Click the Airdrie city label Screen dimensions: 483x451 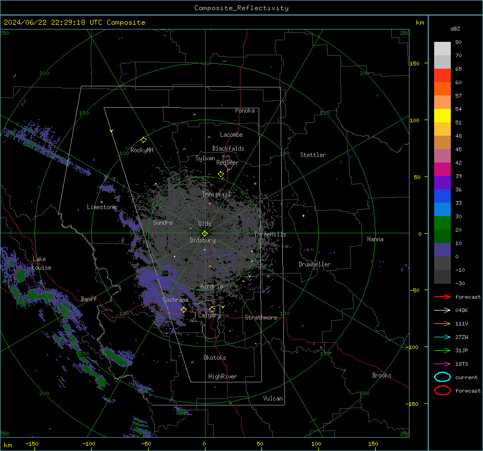point(211,286)
